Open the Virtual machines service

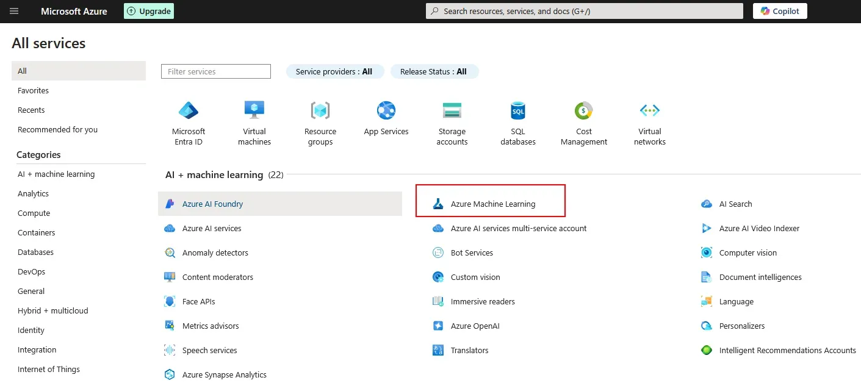point(254,122)
